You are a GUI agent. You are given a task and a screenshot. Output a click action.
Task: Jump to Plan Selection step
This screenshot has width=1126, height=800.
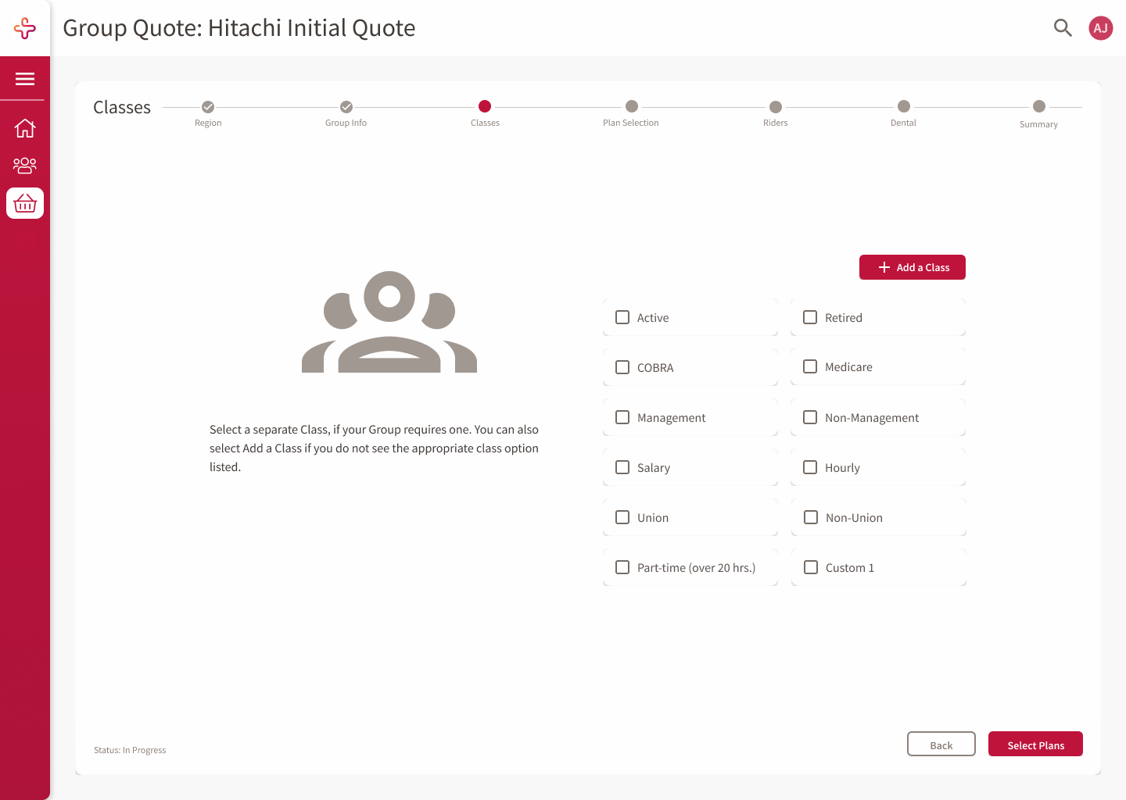click(632, 106)
